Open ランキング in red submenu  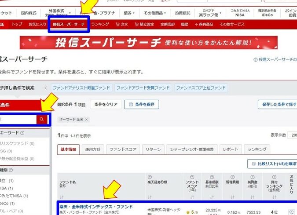click(100, 24)
